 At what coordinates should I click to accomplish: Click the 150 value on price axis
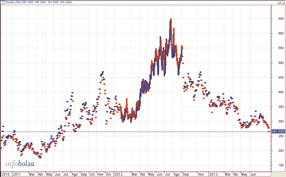[276, 165]
